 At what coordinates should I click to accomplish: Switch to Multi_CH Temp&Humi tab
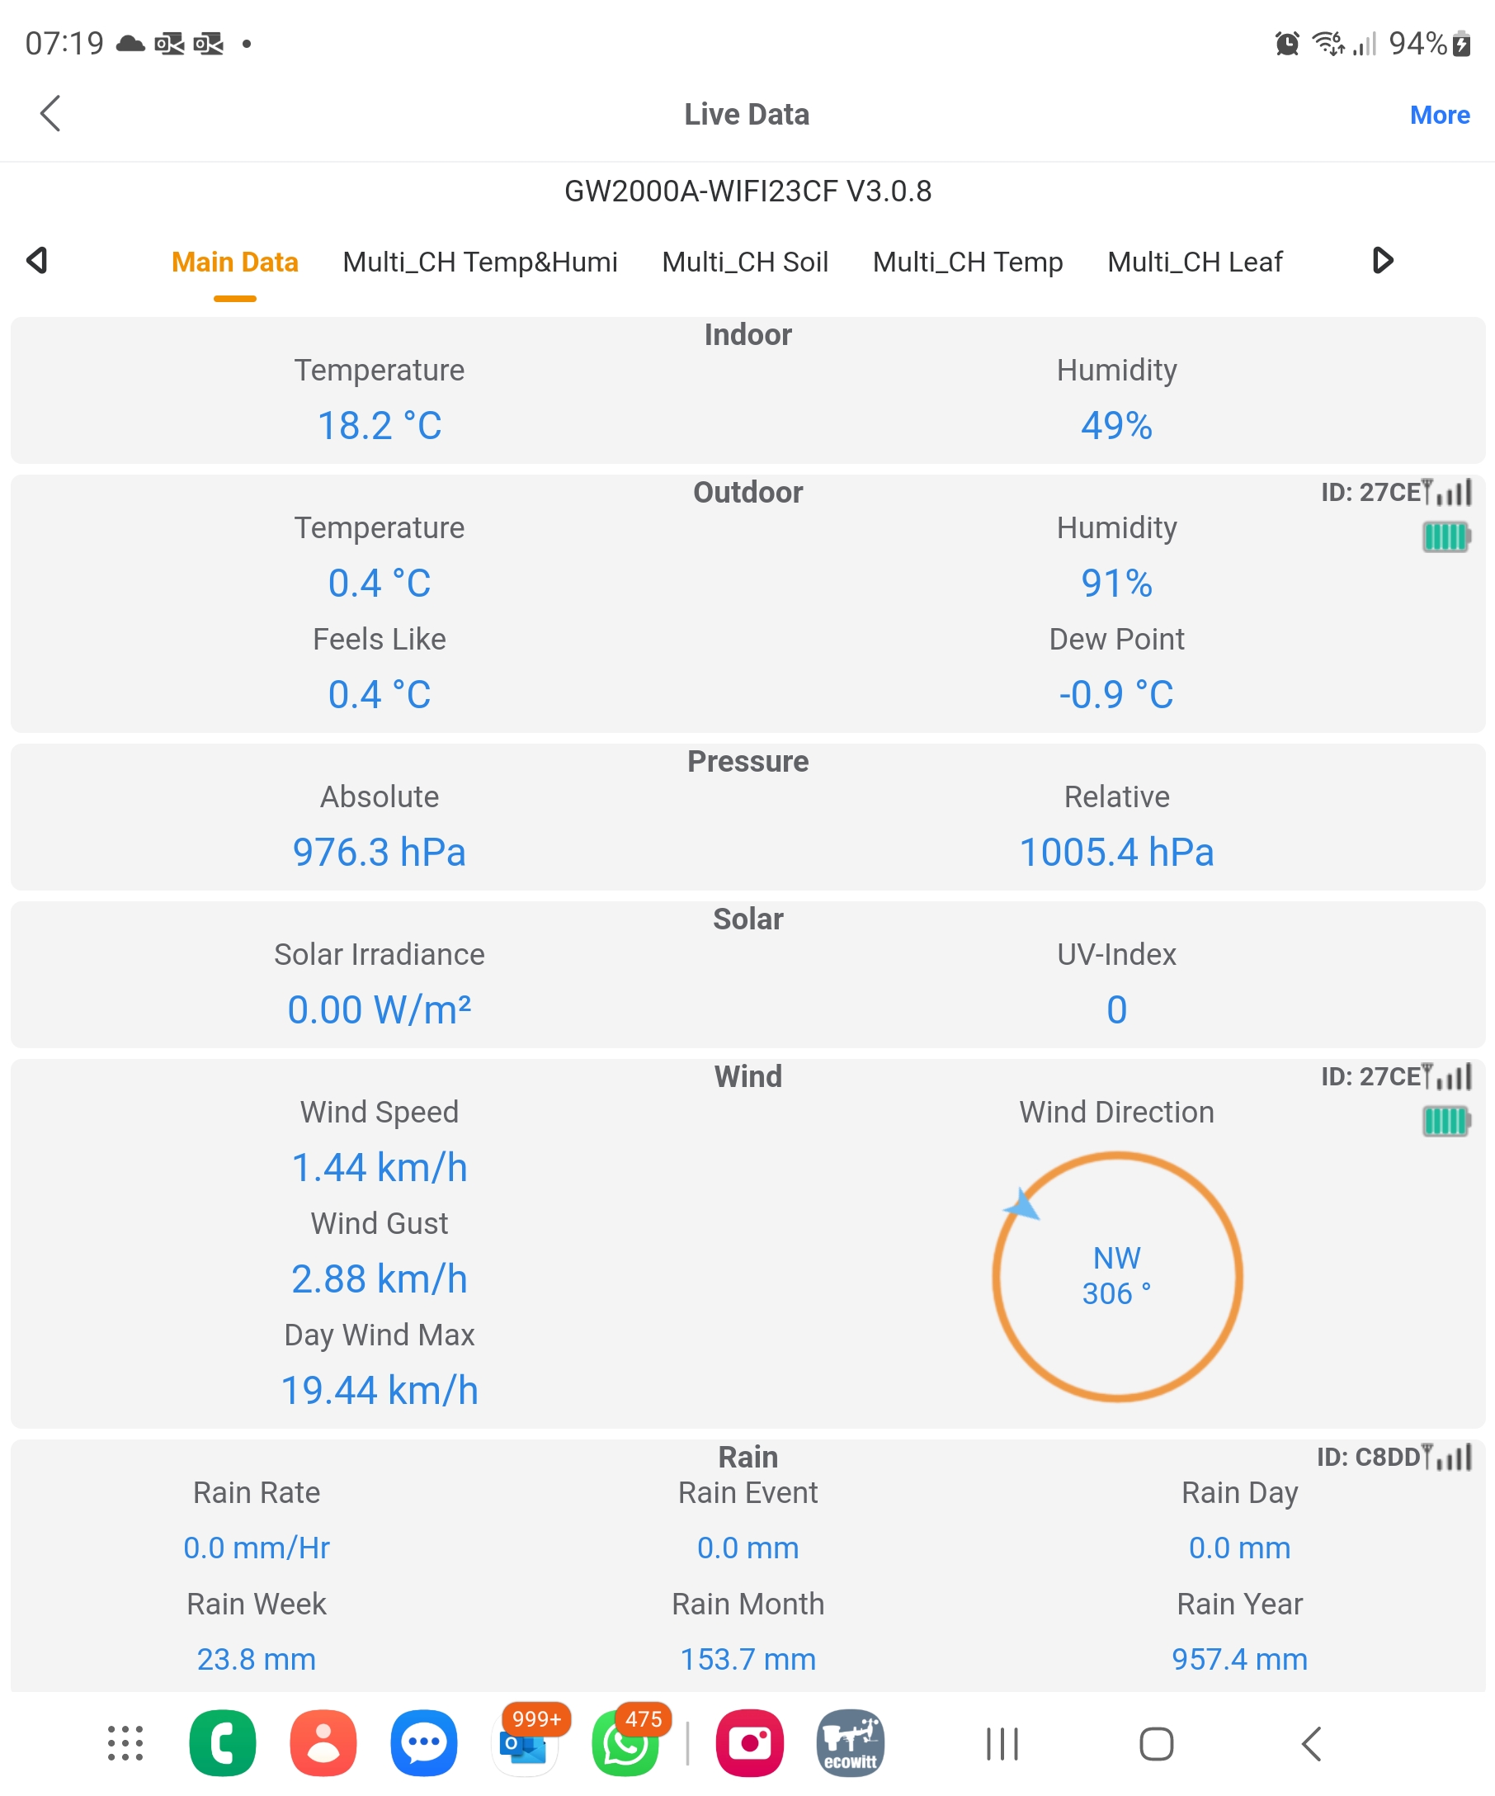tap(479, 262)
